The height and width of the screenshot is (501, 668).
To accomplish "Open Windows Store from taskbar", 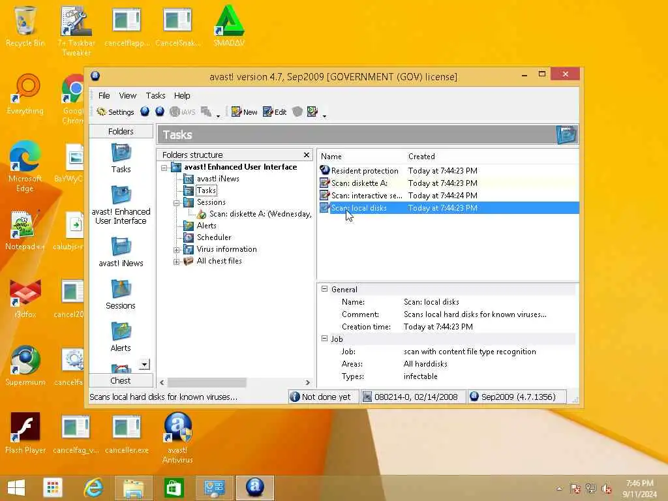I will [174, 488].
